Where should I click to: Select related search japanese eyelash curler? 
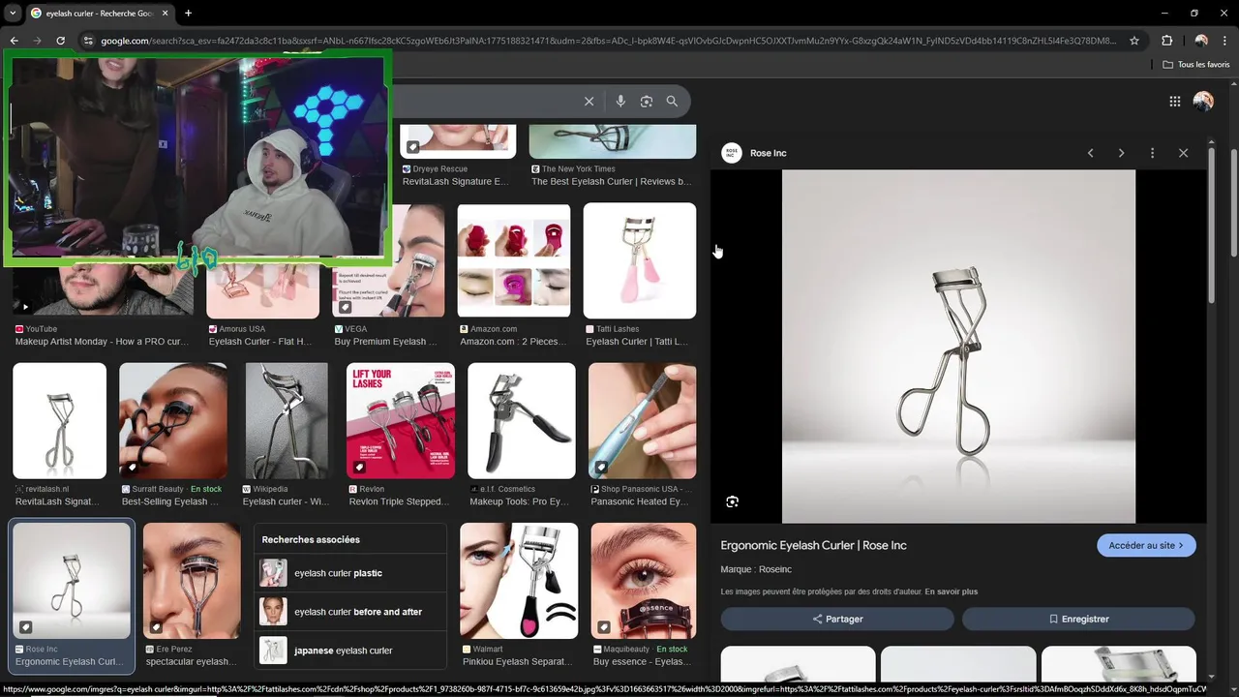(x=349, y=651)
